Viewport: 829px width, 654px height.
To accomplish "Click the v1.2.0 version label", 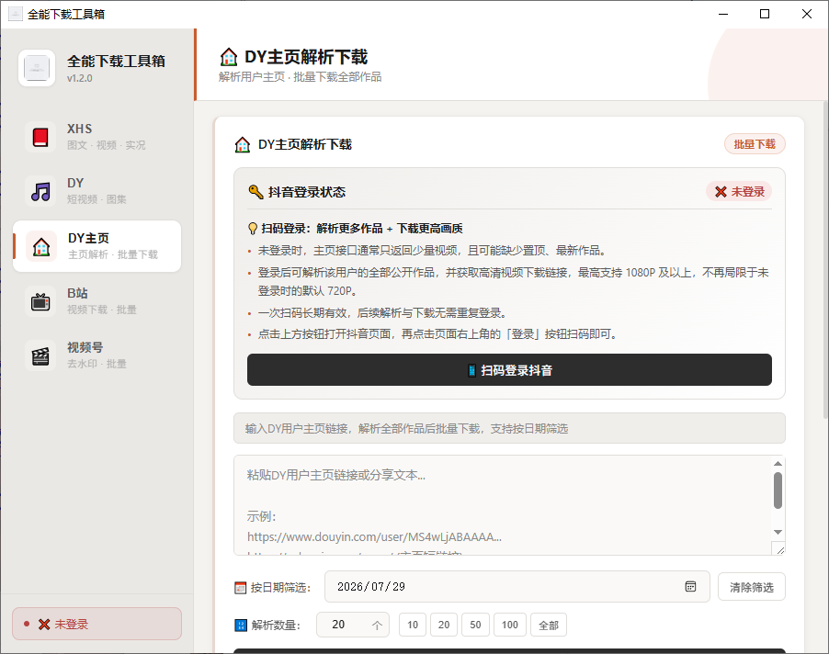I will coord(79,78).
